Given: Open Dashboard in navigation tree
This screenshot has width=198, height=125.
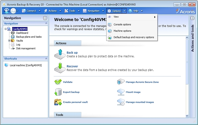Looking at the screenshot, I should pyautogui.click(x=22, y=33).
